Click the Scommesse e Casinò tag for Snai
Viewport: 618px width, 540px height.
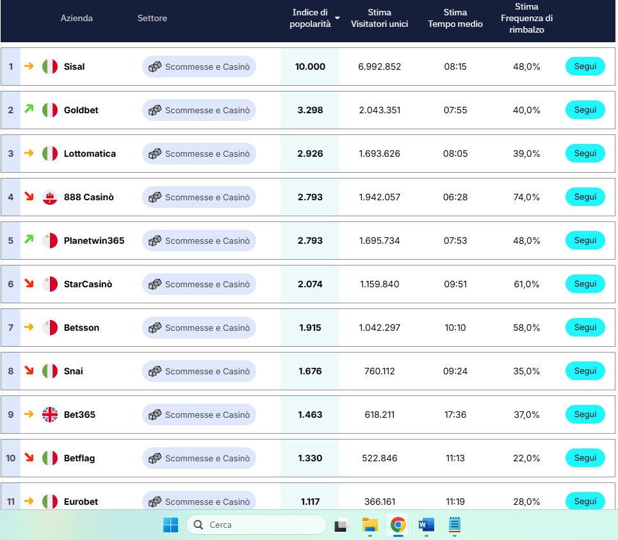(x=199, y=371)
